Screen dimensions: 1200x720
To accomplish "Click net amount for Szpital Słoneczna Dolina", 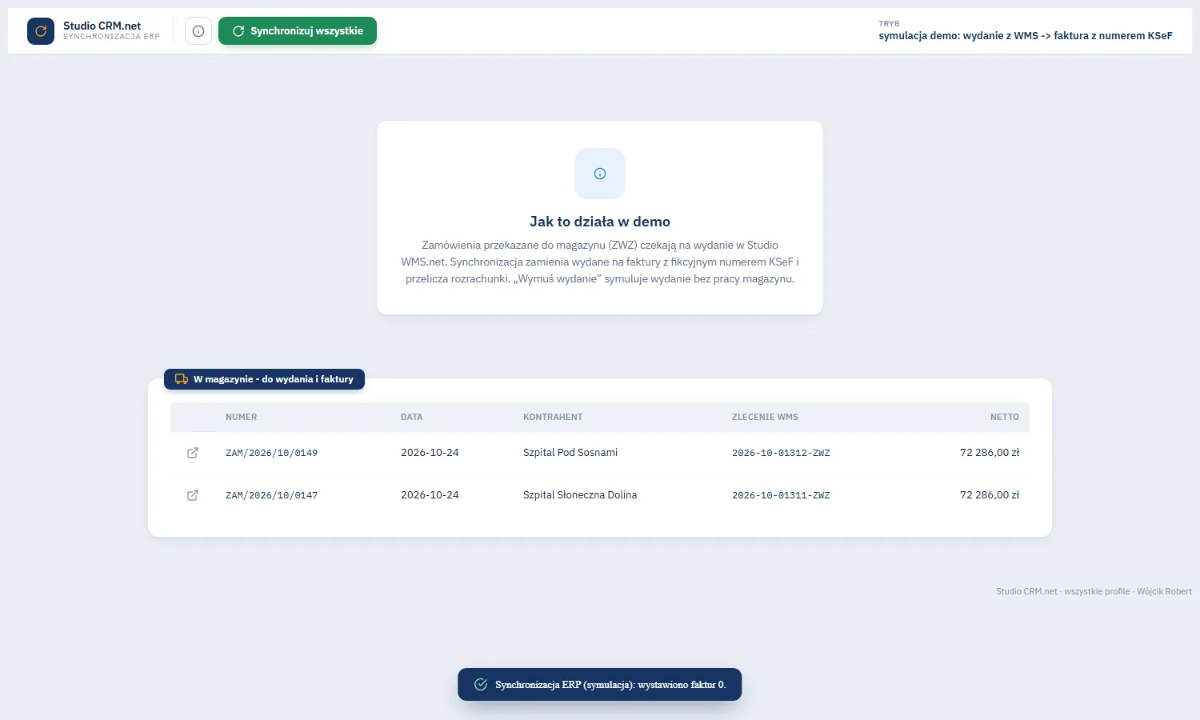I will (990, 495).
